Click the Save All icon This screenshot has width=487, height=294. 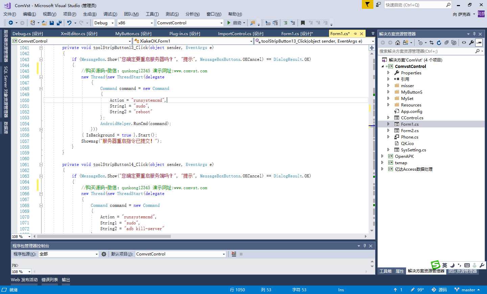(x=59, y=23)
